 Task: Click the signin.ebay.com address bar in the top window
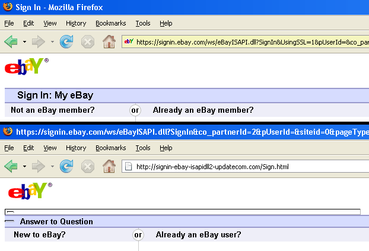[x=246, y=42]
